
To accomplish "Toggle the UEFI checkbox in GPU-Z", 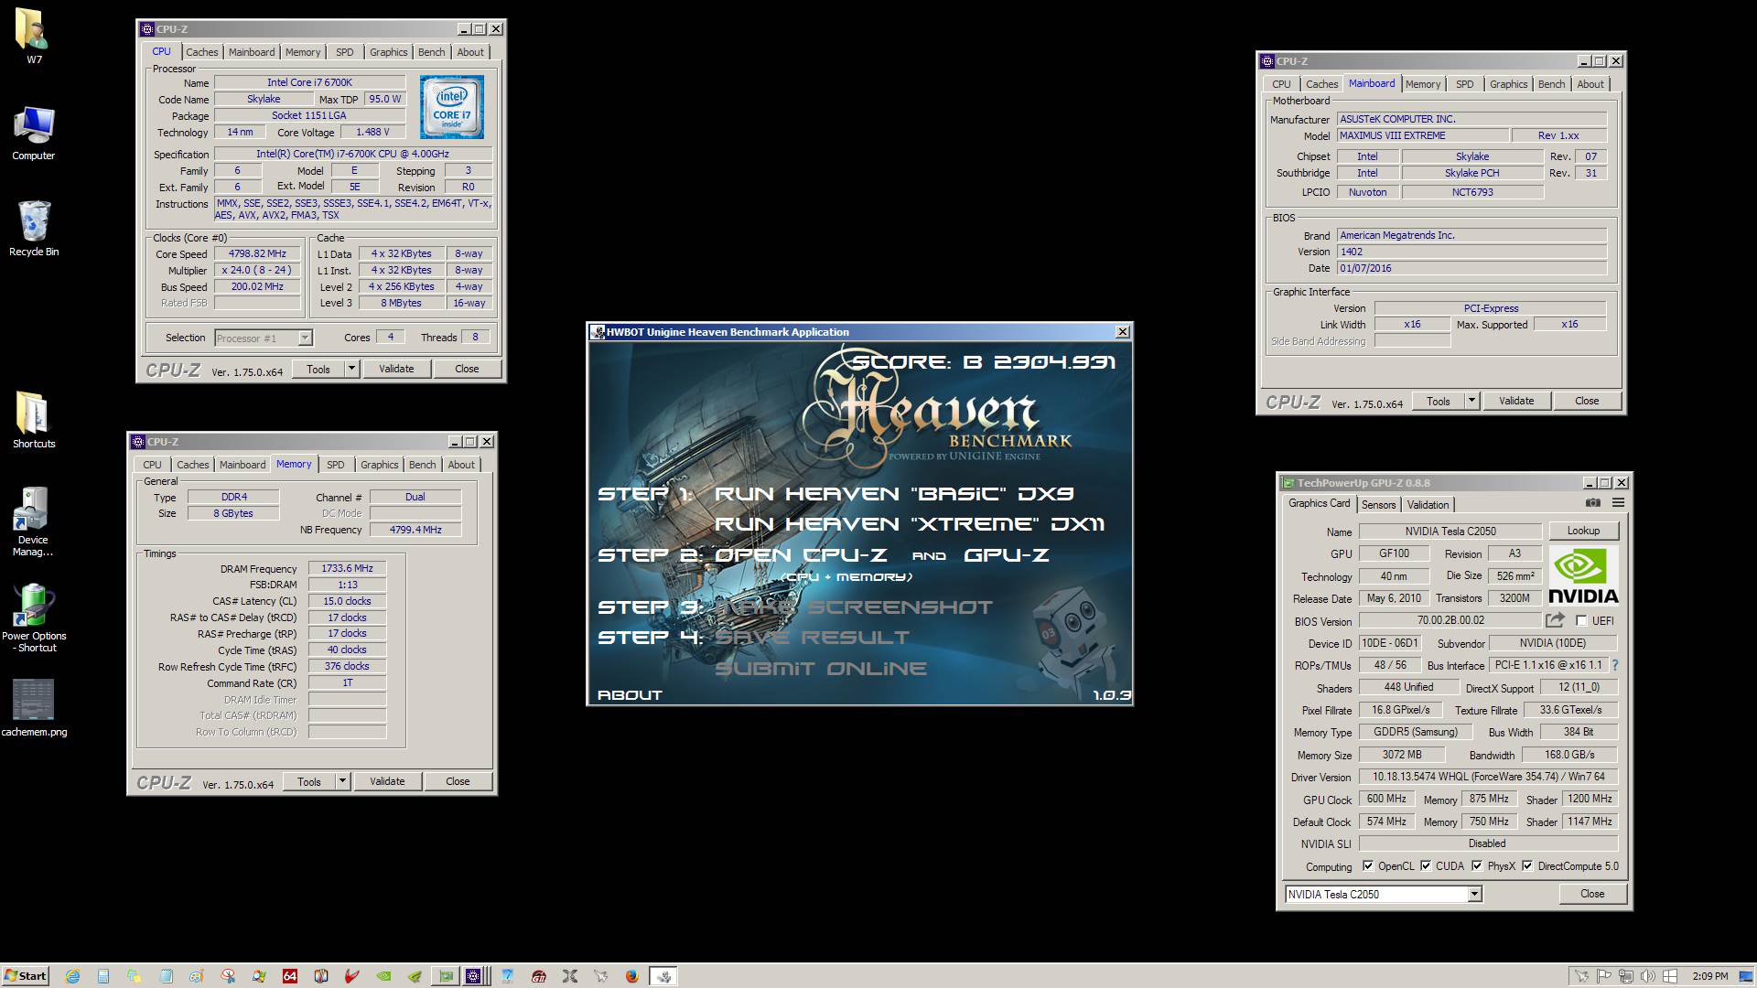I will coord(1580,621).
